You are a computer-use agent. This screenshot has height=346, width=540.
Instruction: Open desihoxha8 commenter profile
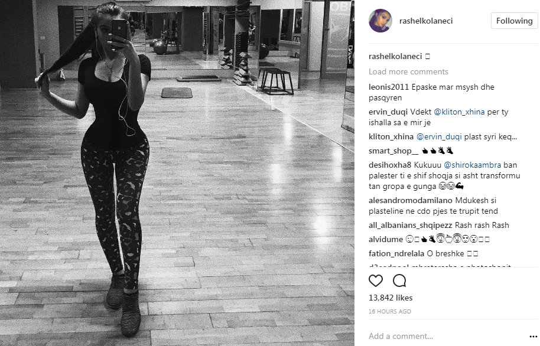coord(390,165)
